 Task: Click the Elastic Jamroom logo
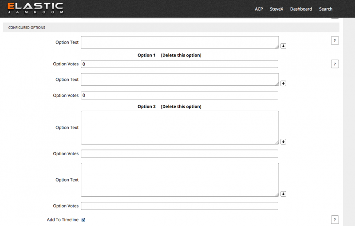(35, 8)
